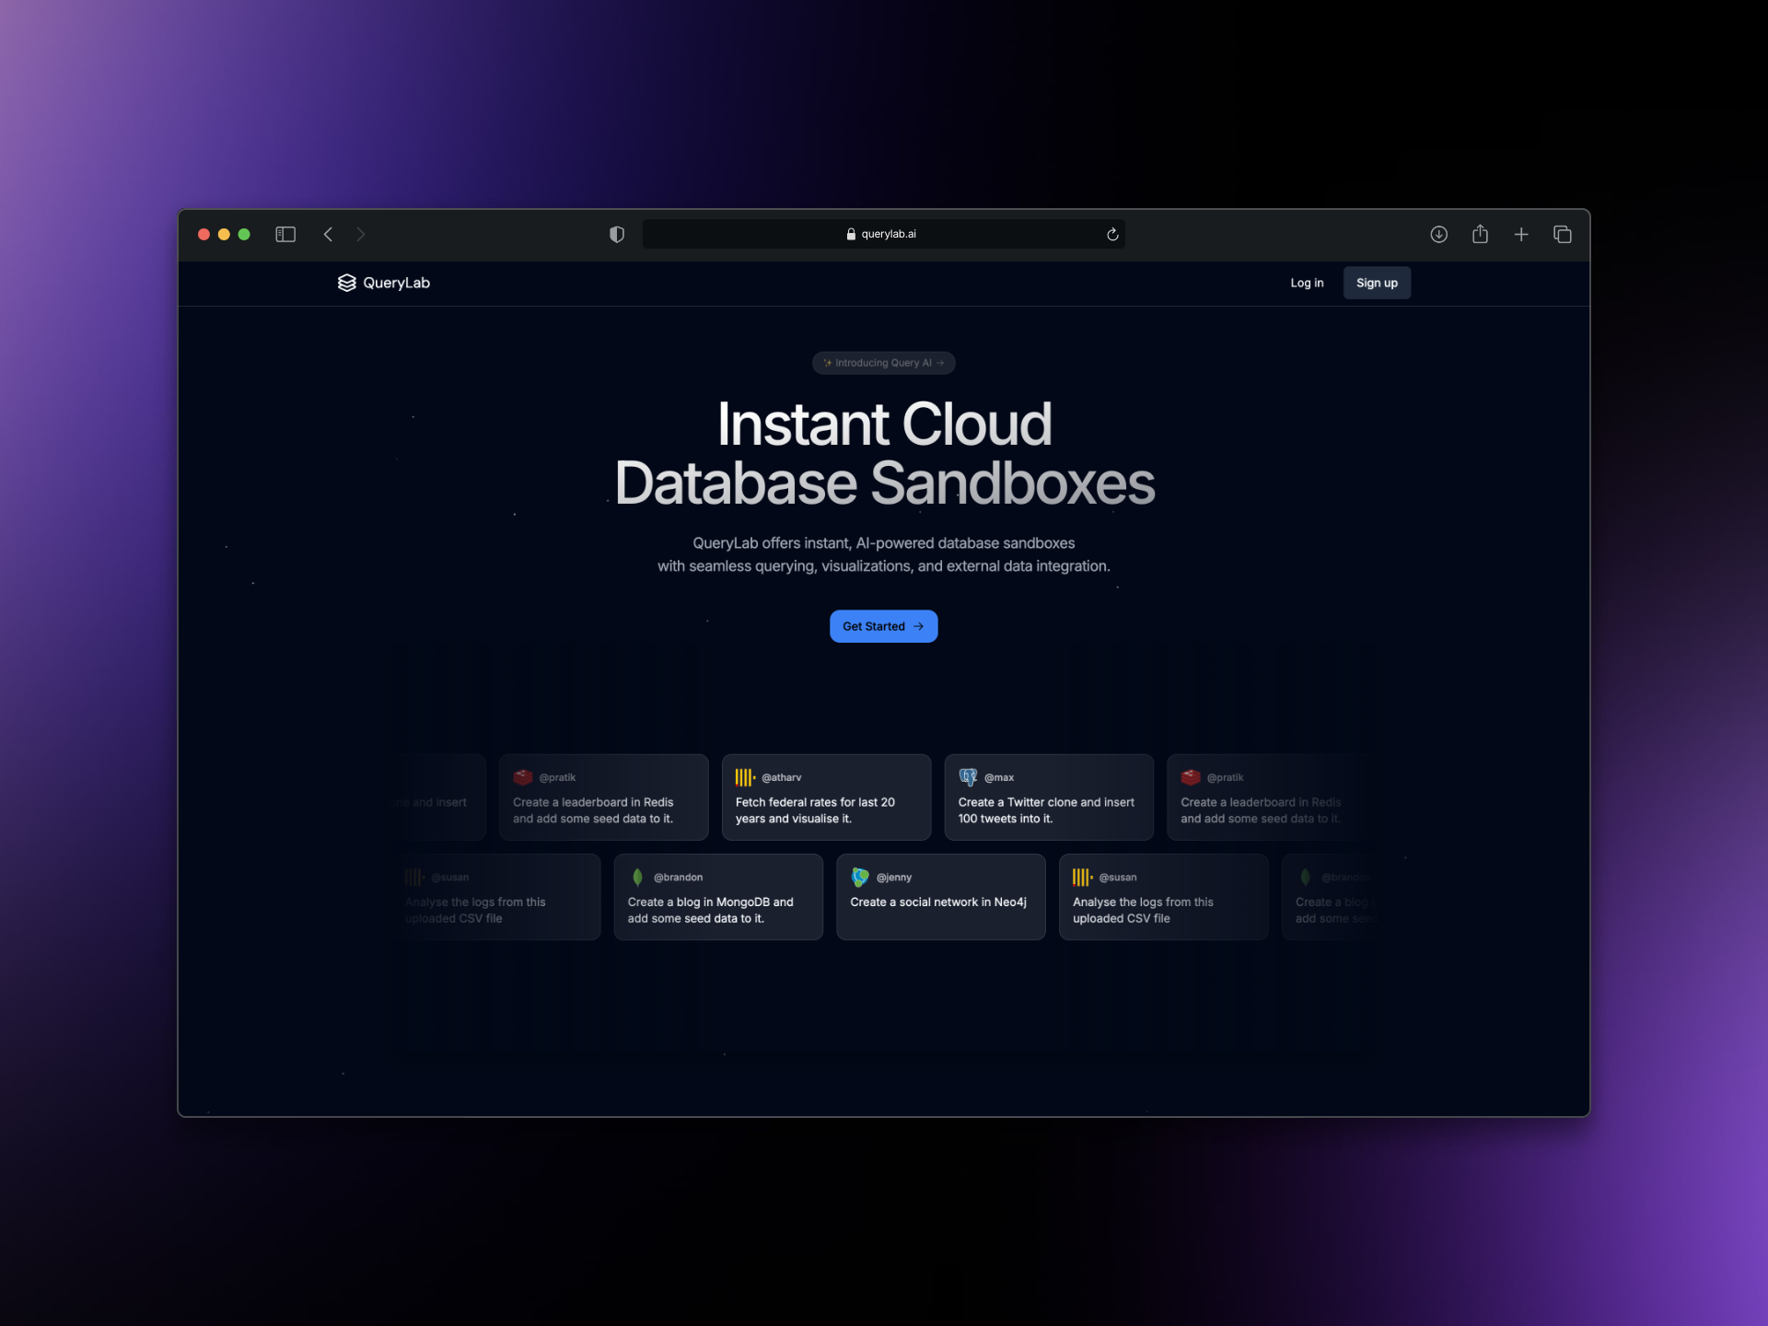
Task: Open a new tab with plus icon
Action: [1521, 235]
